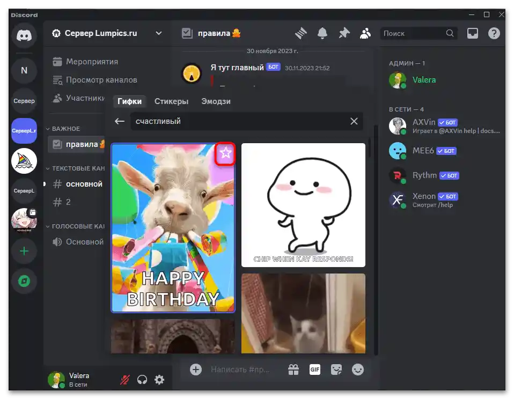Add a server with plus icon
Viewport: 514px width, 399px height.
24,251
